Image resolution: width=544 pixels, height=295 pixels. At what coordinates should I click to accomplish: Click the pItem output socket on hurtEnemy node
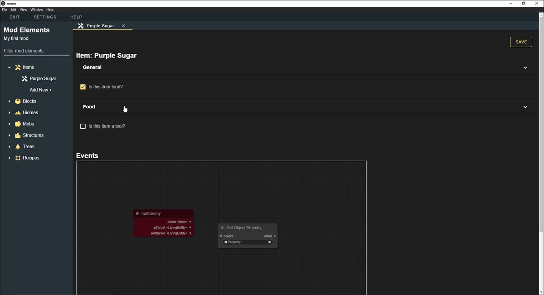[x=190, y=222]
